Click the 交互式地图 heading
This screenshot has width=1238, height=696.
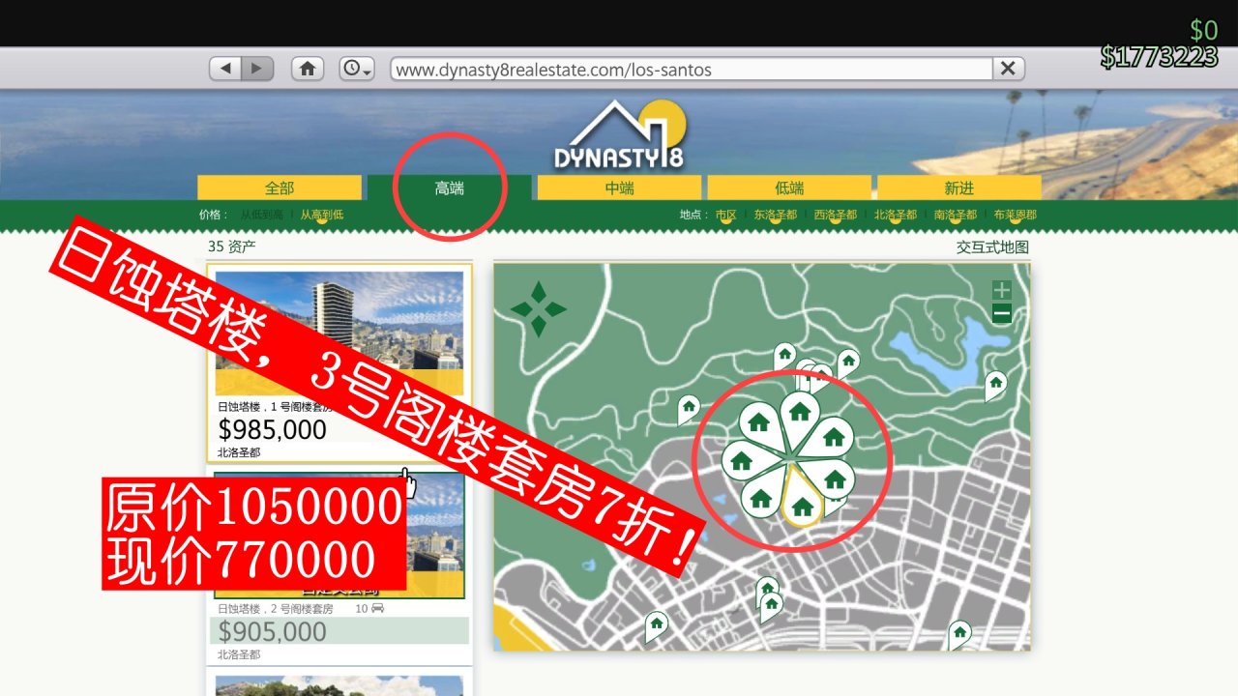point(993,246)
